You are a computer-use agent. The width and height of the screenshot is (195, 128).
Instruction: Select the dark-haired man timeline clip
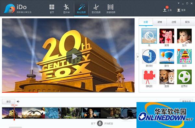click(x=91, y=113)
